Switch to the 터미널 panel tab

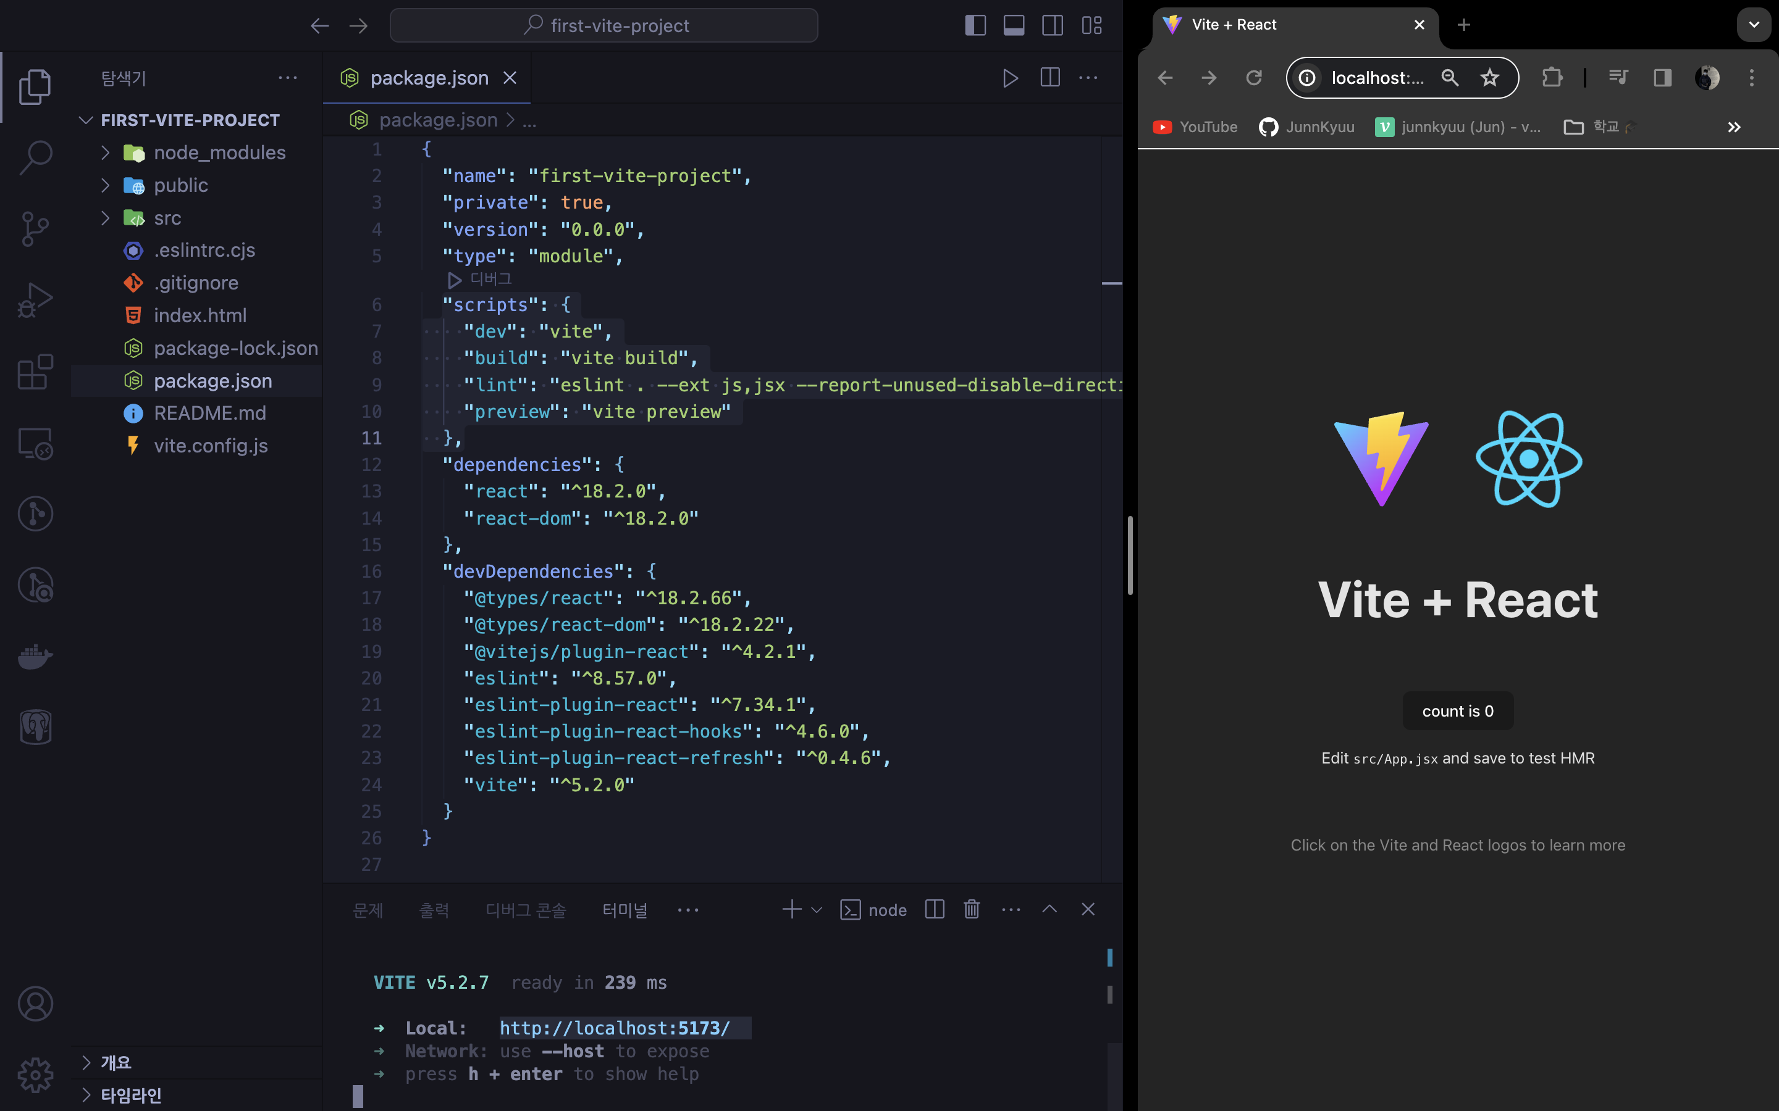(625, 910)
